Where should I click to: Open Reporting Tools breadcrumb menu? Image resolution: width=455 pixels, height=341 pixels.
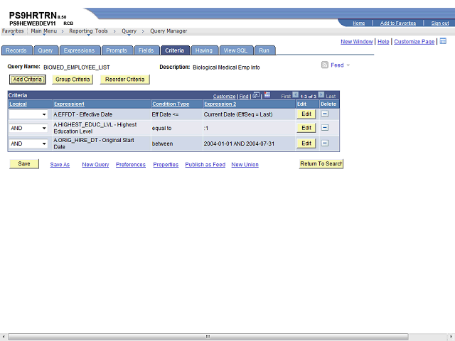(88, 31)
